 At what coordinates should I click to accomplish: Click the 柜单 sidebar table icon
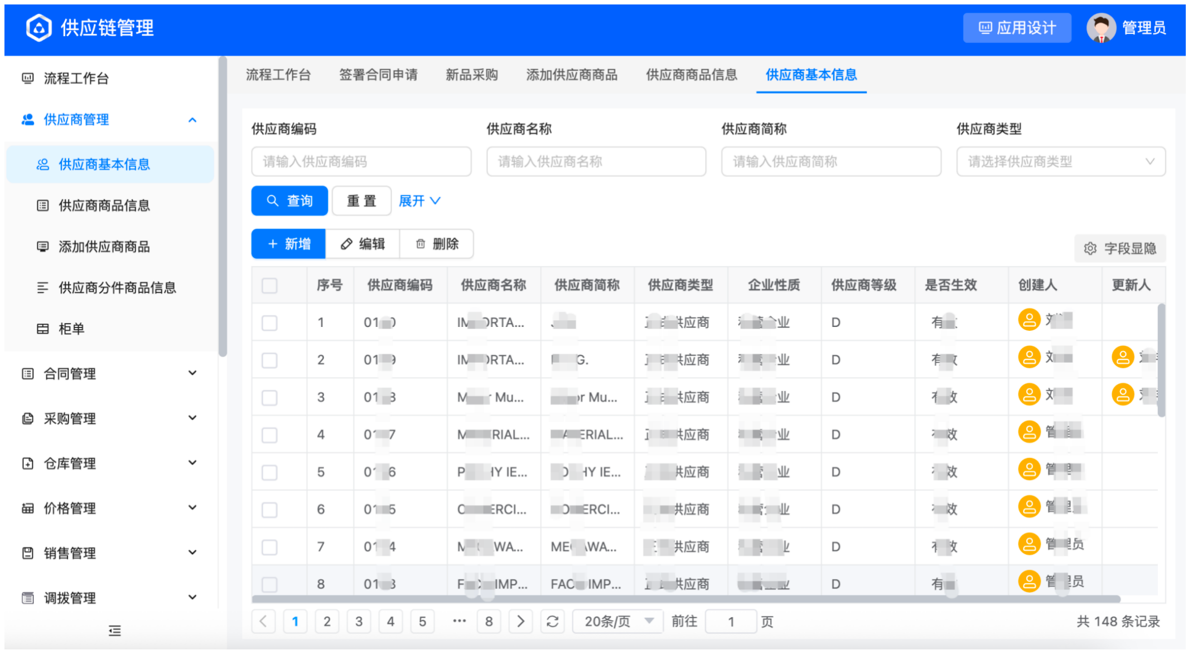coord(43,329)
